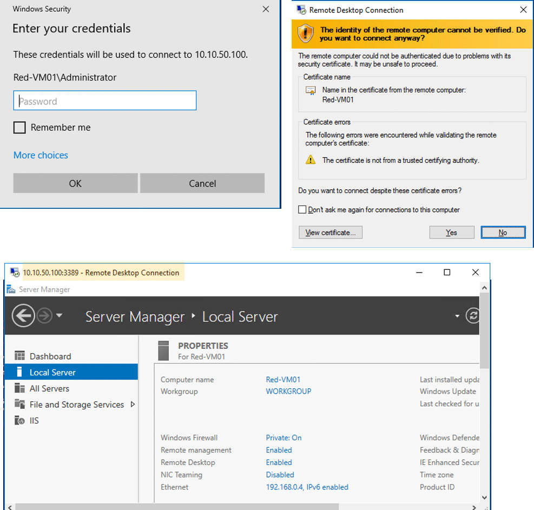Click the 'Red-VM01\Administrator' username text

click(65, 77)
